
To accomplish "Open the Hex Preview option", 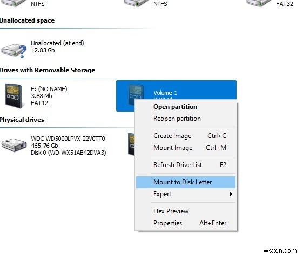I will pos(186,211).
